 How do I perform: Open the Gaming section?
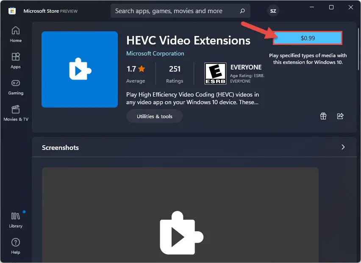click(x=16, y=87)
